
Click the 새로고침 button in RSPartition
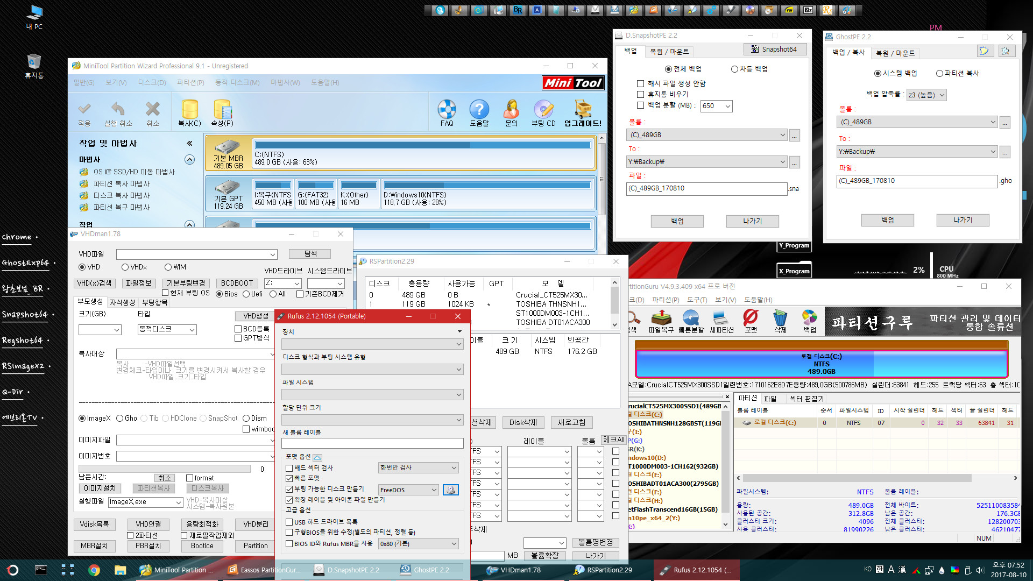571,422
